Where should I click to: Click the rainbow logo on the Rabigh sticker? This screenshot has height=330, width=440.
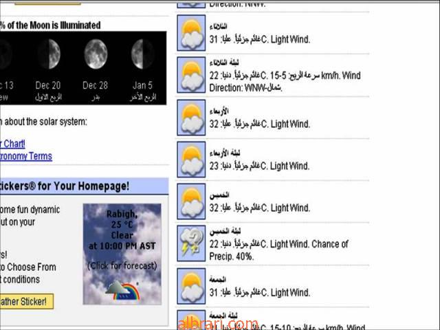(x=123, y=291)
